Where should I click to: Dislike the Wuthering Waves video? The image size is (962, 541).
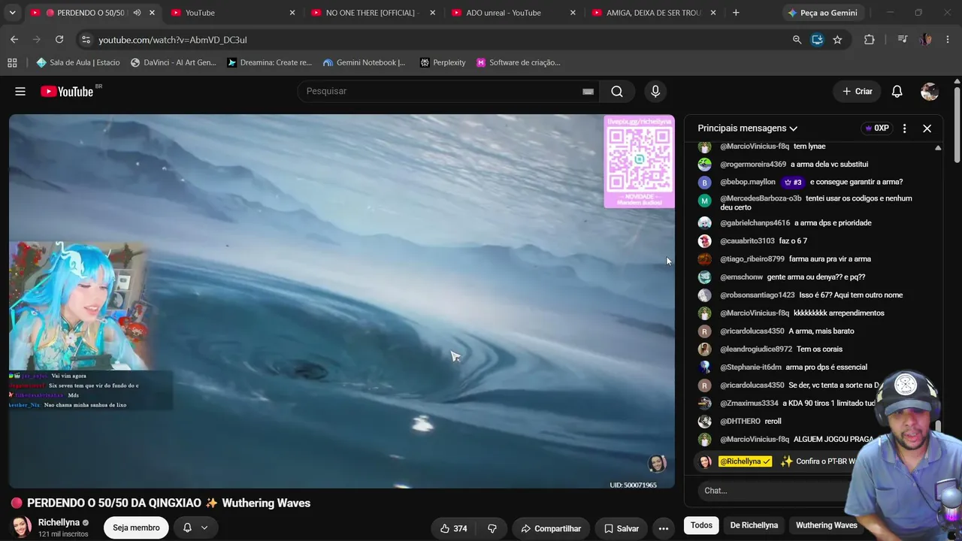point(492,528)
